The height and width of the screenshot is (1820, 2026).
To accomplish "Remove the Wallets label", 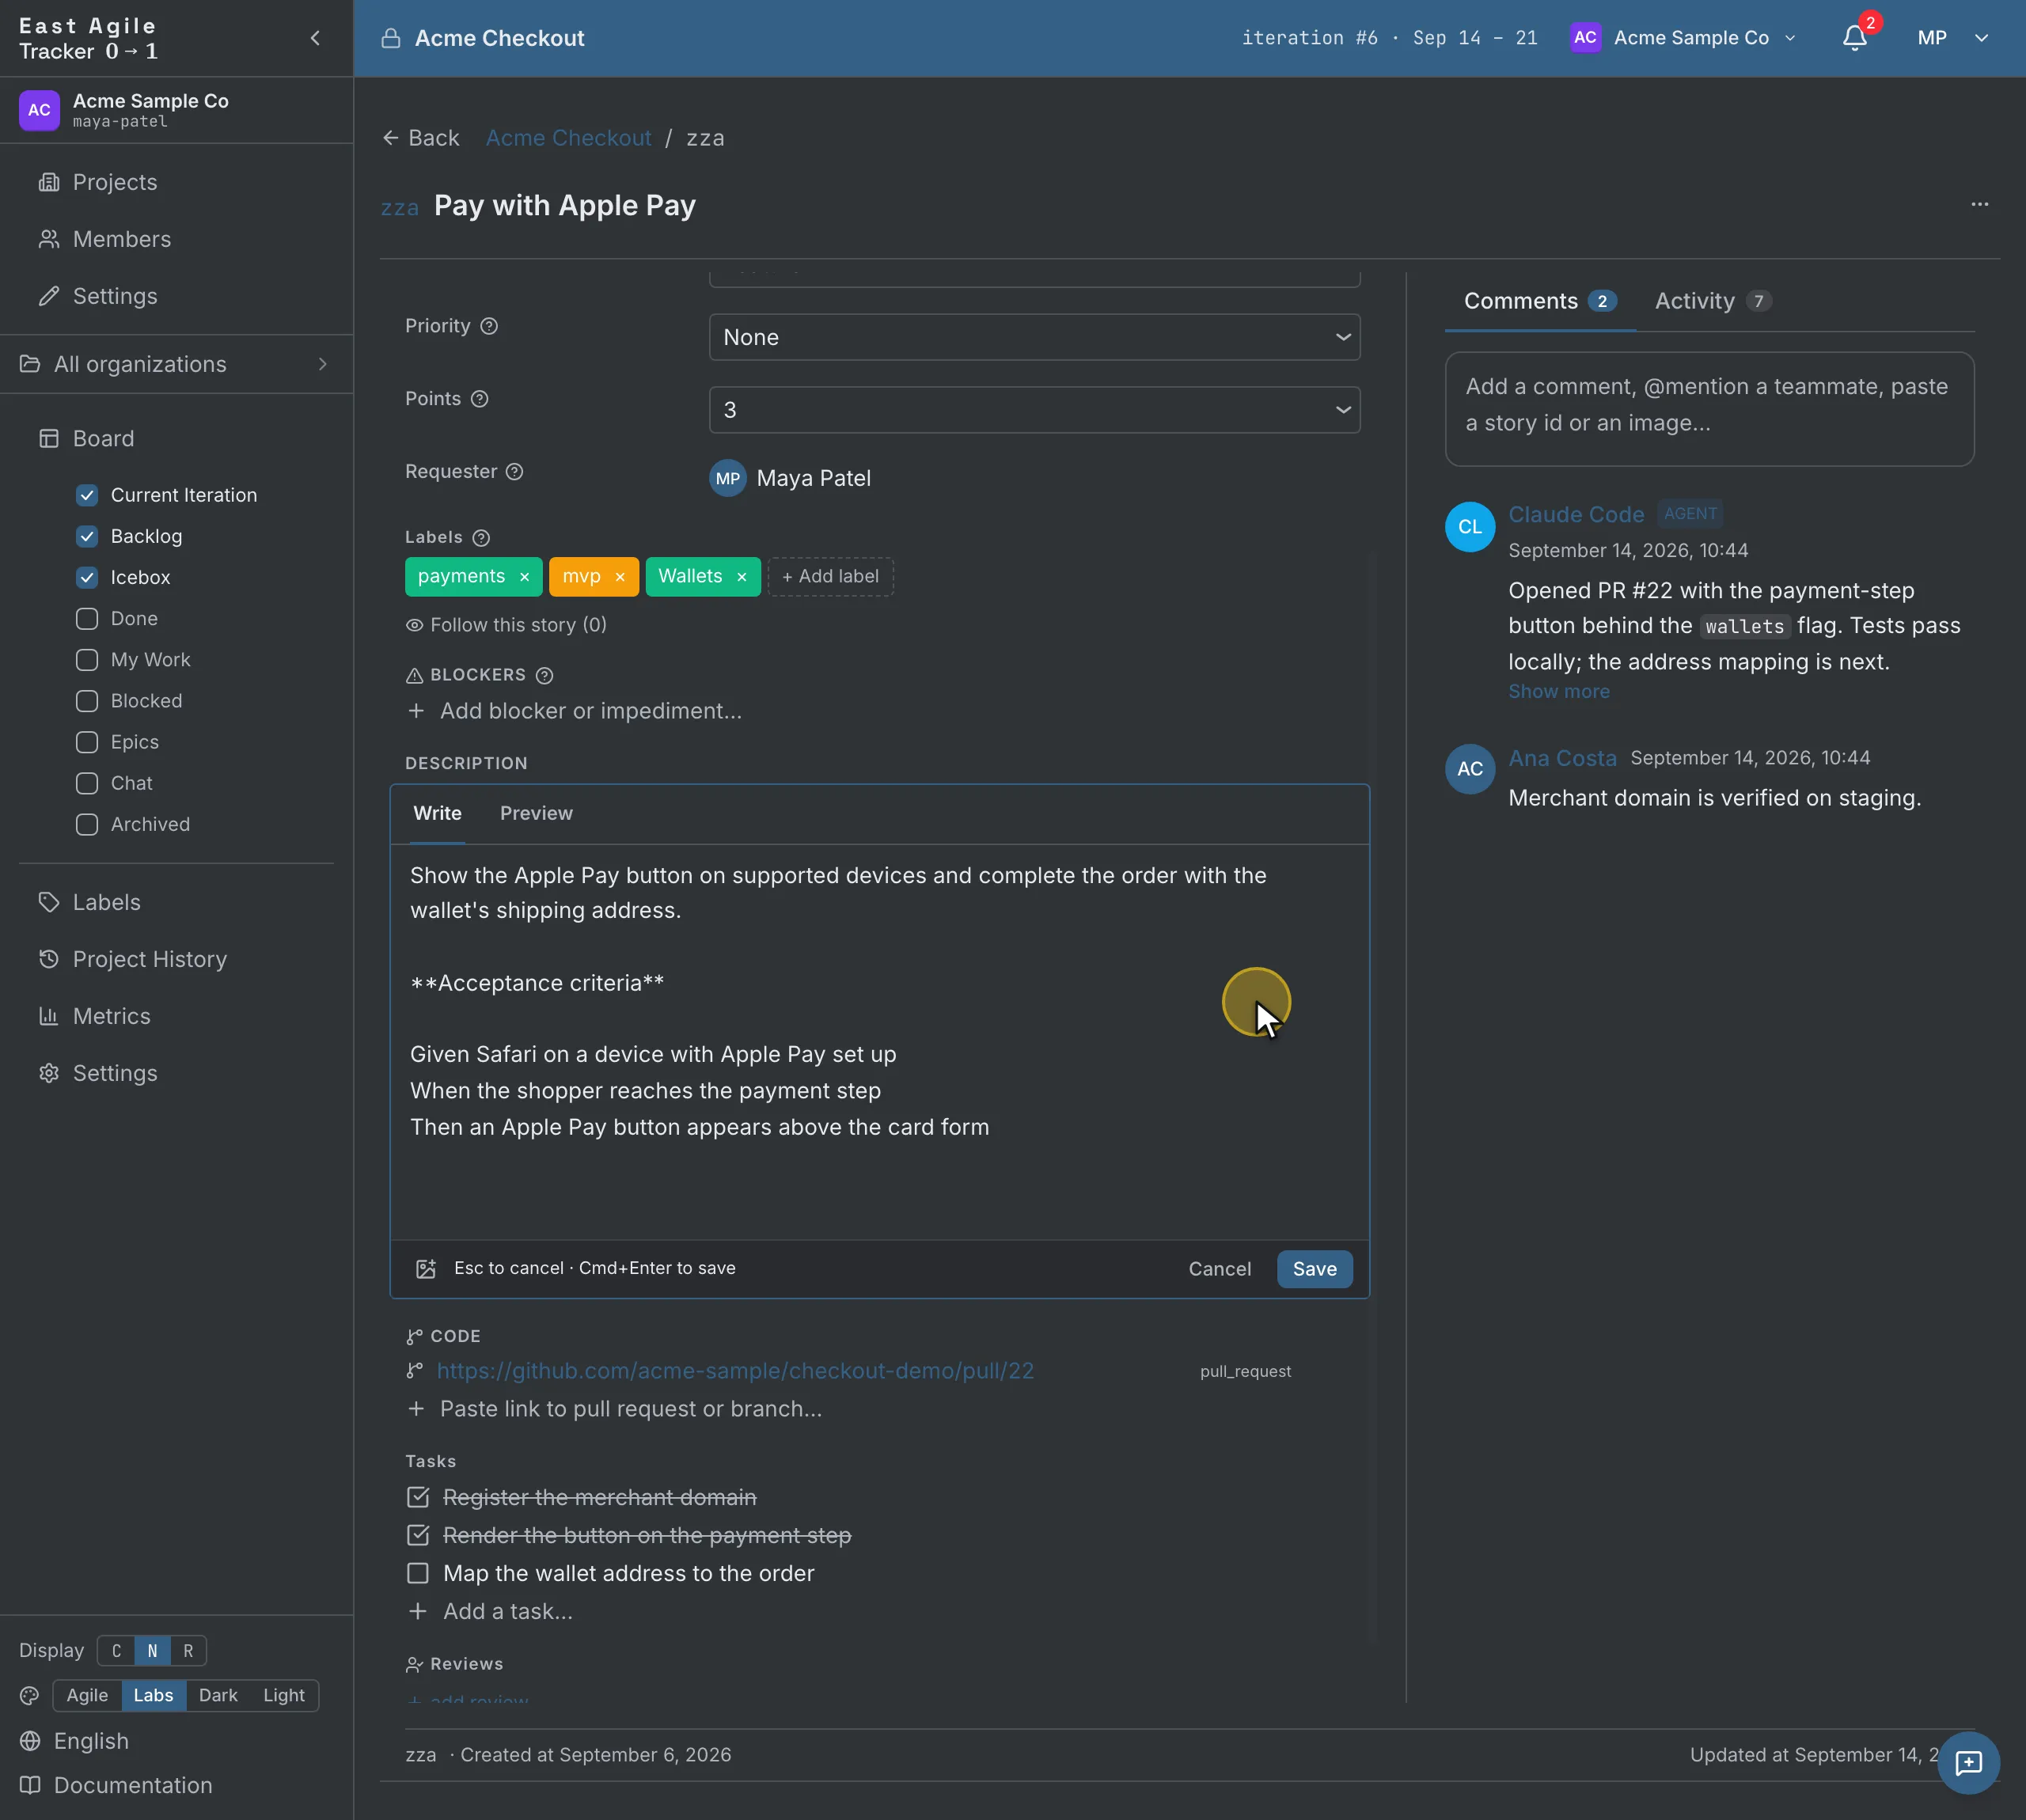I will tap(741, 577).
